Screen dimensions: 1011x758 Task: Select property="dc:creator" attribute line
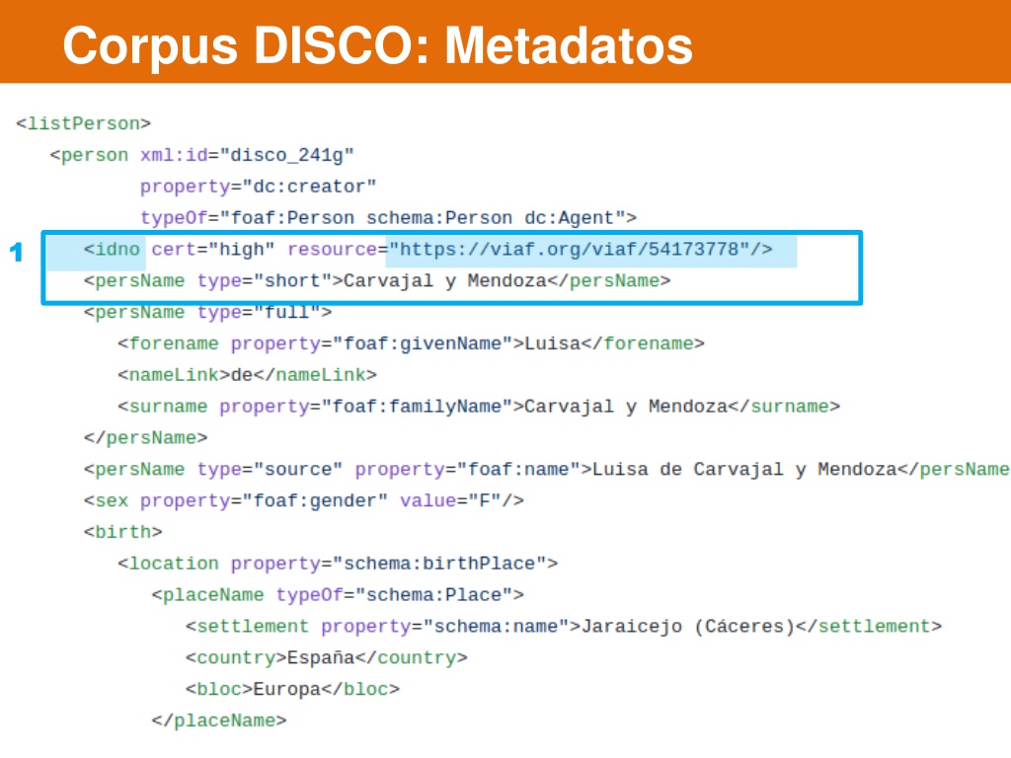tap(258, 187)
